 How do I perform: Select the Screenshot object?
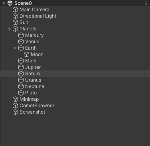click(x=32, y=112)
